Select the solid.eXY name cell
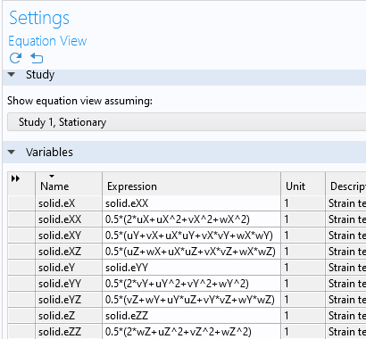 click(69, 236)
